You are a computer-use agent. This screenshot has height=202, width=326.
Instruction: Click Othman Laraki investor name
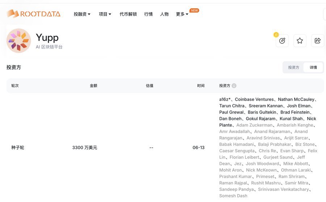click(296, 170)
